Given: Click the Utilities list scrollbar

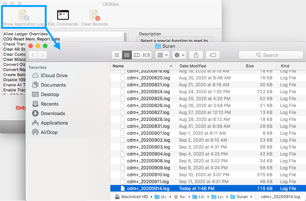Looking at the screenshot, I should click(x=125, y=37).
